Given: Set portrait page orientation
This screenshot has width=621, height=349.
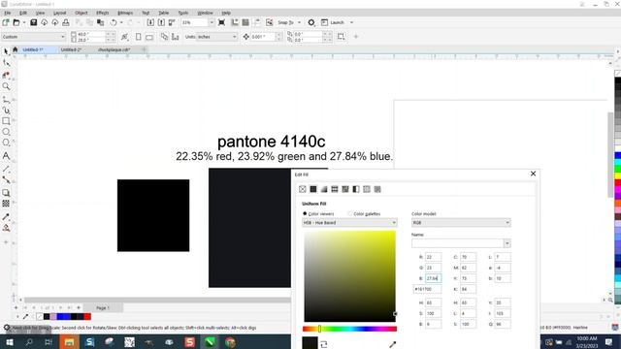Looking at the screenshot, I should pos(138,37).
